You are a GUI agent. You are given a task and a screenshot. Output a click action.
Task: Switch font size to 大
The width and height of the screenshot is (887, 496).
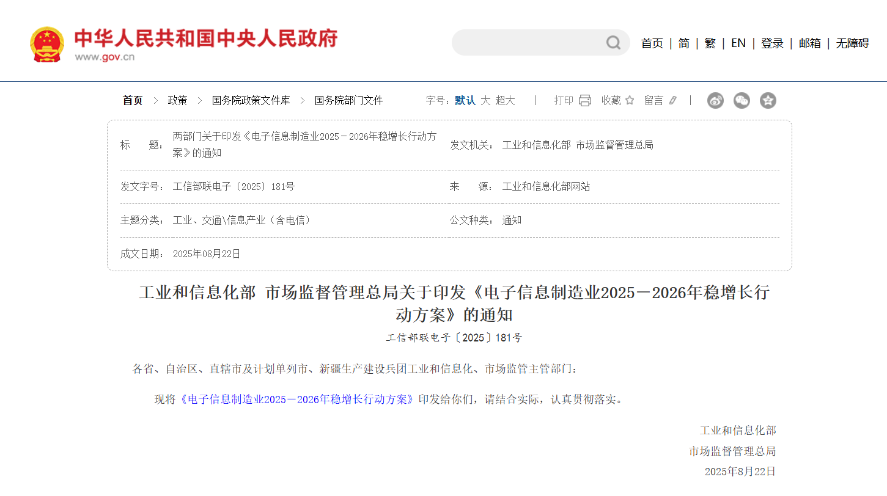pyautogui.click(x=485, y=101)
